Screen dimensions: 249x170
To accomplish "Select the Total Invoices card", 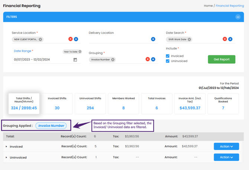I will click(x=156, y=103).
